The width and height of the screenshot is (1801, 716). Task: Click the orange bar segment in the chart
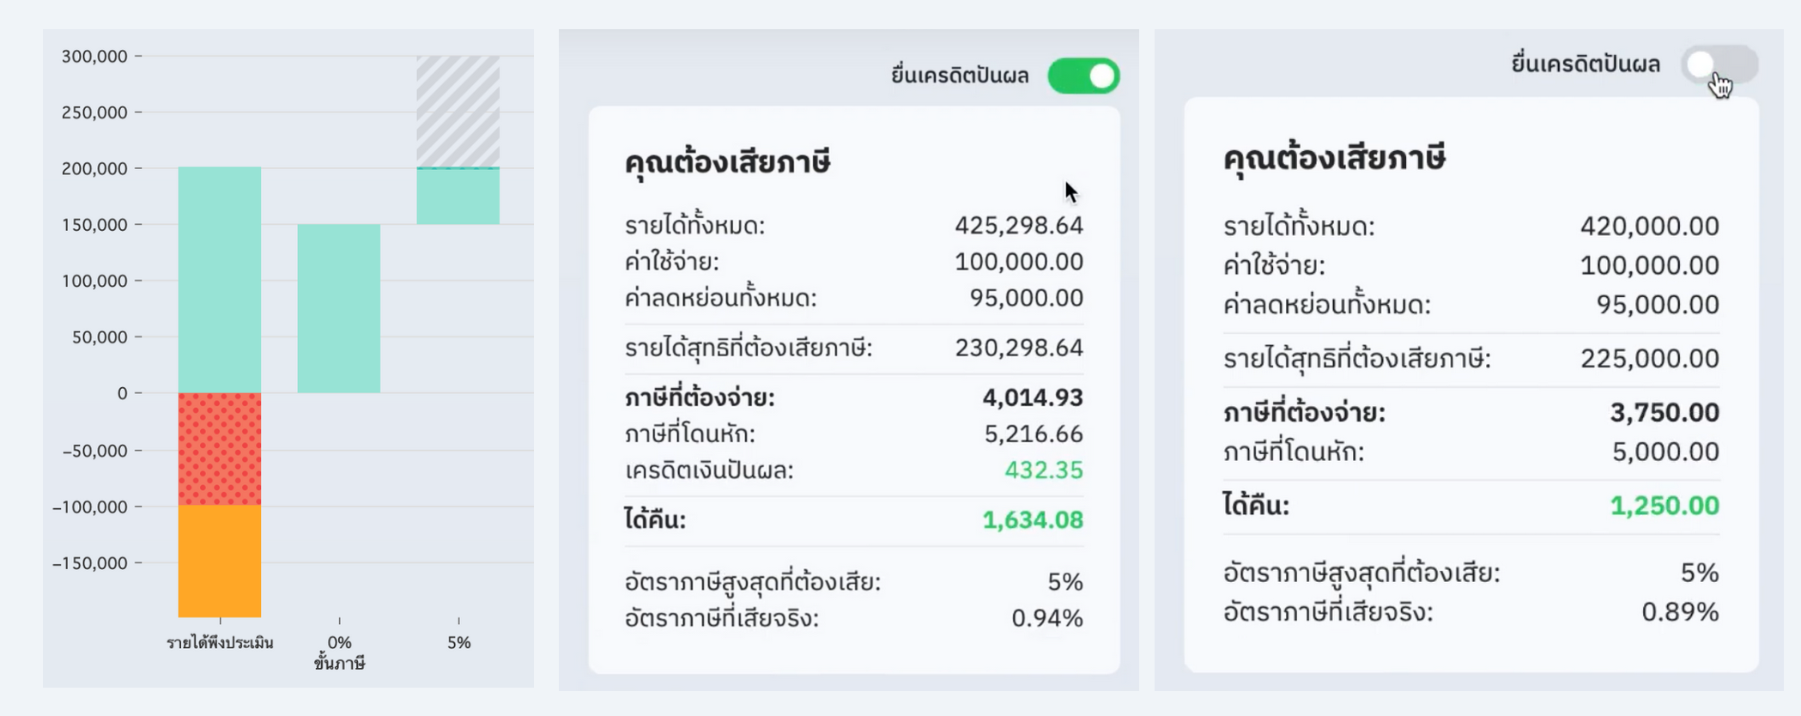(220, 561)
